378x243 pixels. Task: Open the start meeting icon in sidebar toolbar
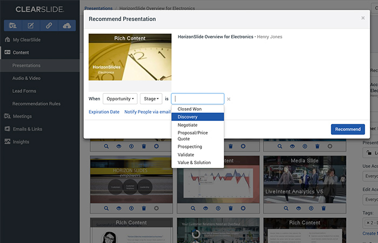point(12,25)
